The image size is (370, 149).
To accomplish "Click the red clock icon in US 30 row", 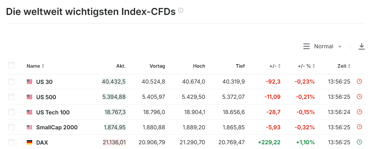I will 359,82.
